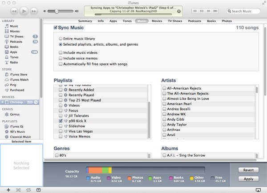The width and height of the screenshot is (267, 193).
Task: Click the Revert button
Action: click(248, 170)
